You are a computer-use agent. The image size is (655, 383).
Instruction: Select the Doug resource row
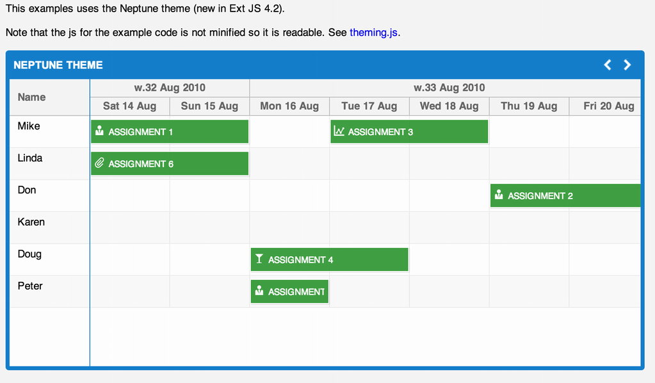pos(325,259)
